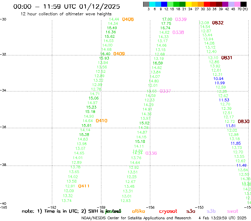Select the blue wave height reading 11.85

point(236,143)
